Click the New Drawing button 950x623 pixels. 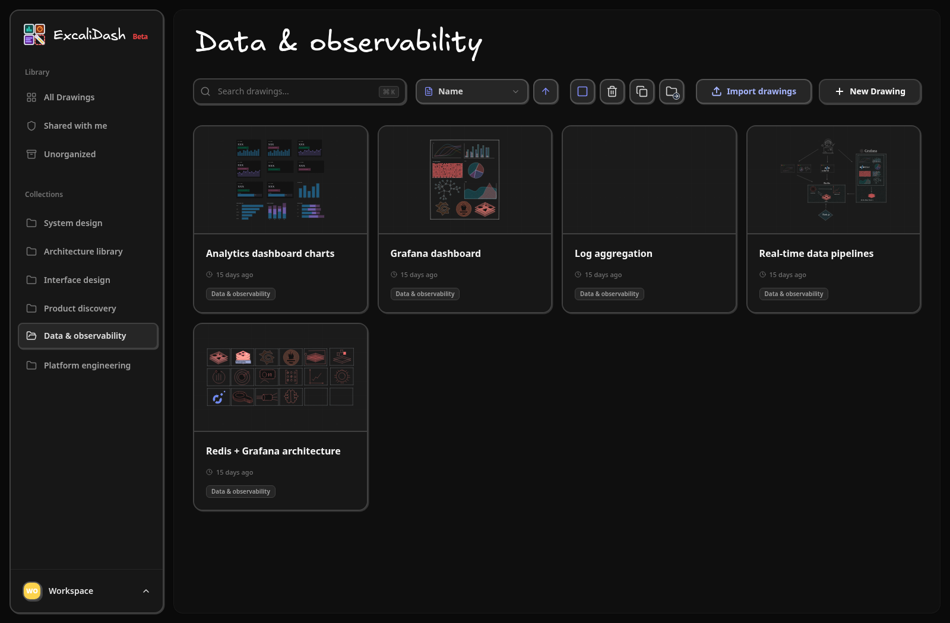click(870, 91)
